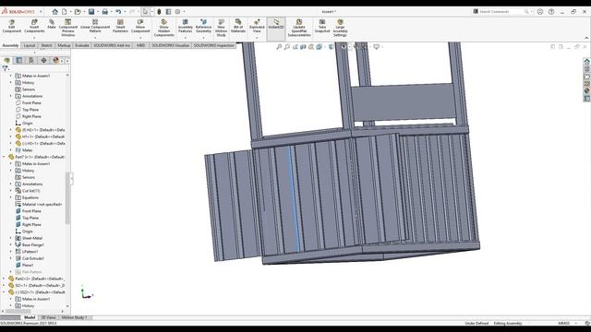Expand the LPattern1 feature
591x332 pixels.
[10, 252]
